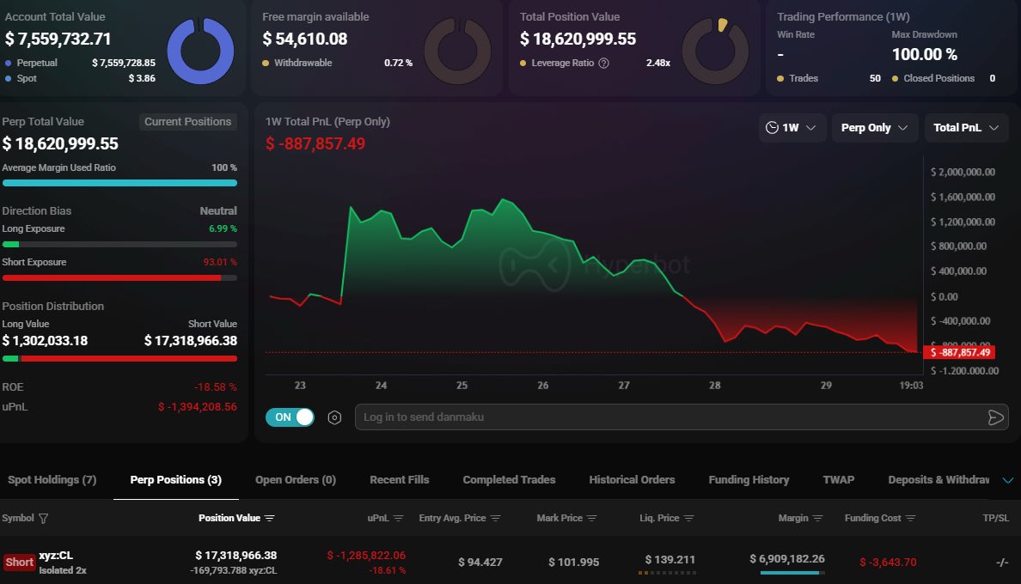
Task: Sort by Position Value icon
Action: [x=270, y=519]
